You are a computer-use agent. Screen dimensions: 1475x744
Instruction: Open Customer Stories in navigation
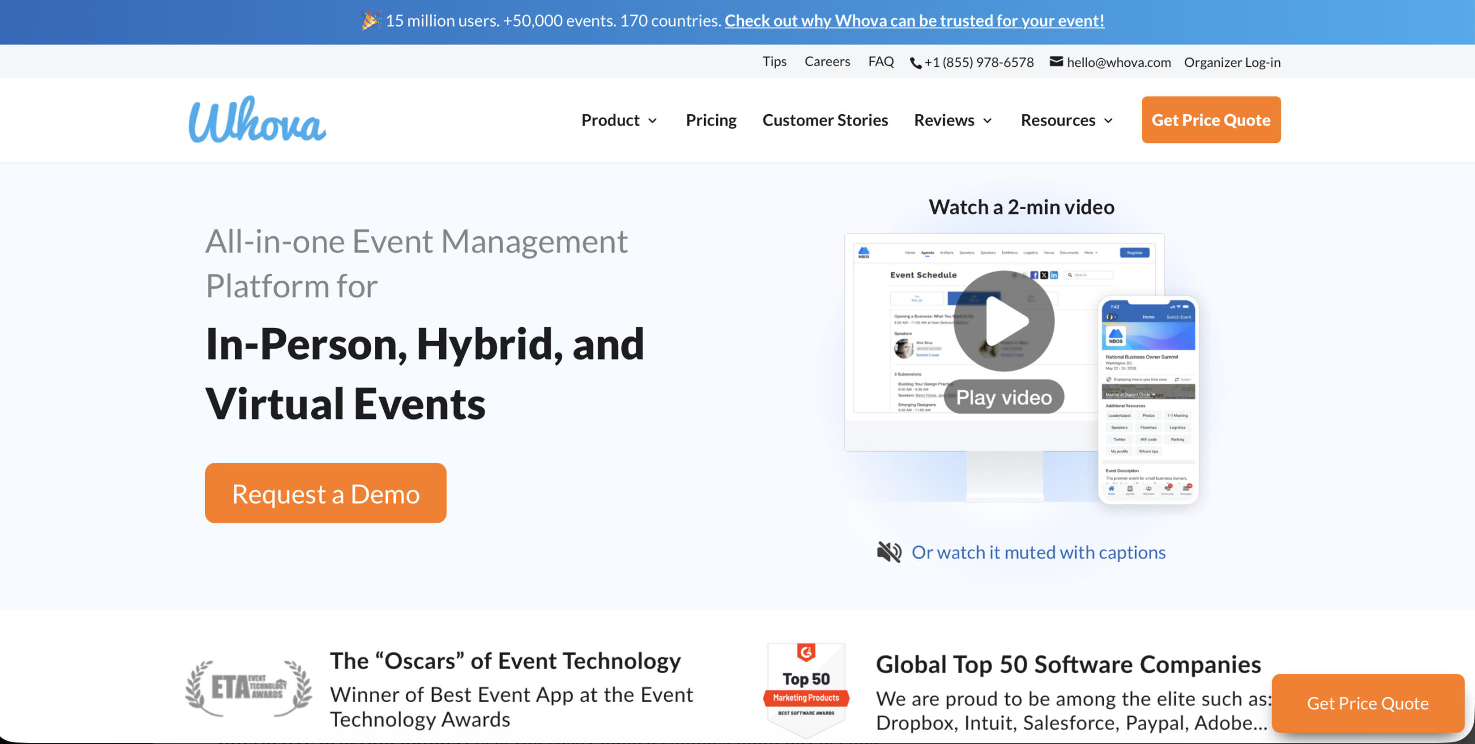click(825, 120)
